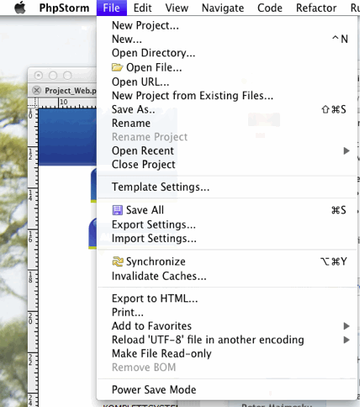Select Close Project
360x407 pixels.
tap(227, 165)
